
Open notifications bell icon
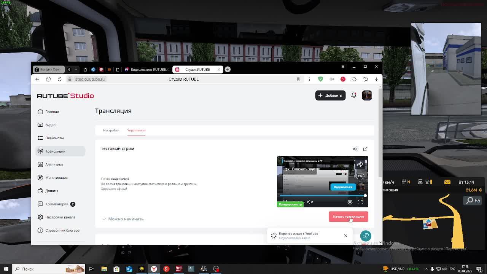click(354, 96)
